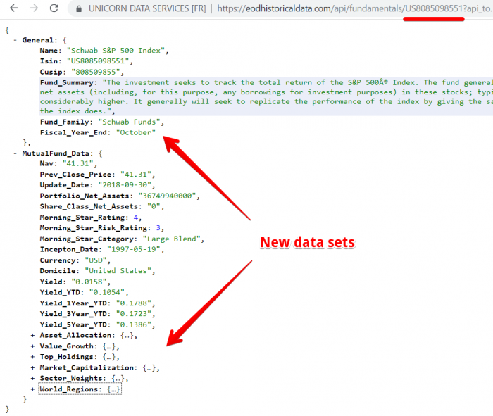The image size is (493, 416).
Task: Select the Fund_Family value "Schwab Funds"
Action: tap(129, 122)
